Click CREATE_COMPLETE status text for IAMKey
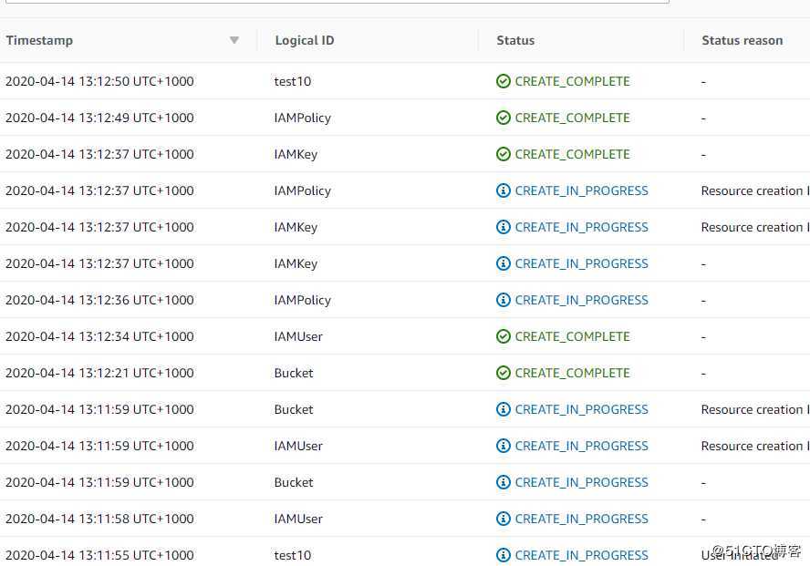 pyautogui.click(x=572, y=154)
